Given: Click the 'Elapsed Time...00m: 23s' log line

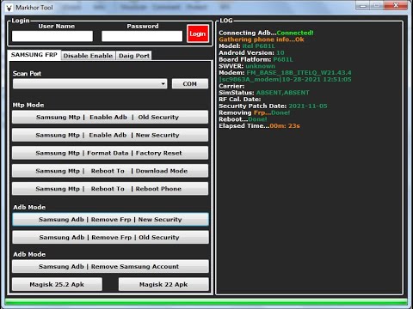Looking at the screenshot, I should tap(259, 126).
